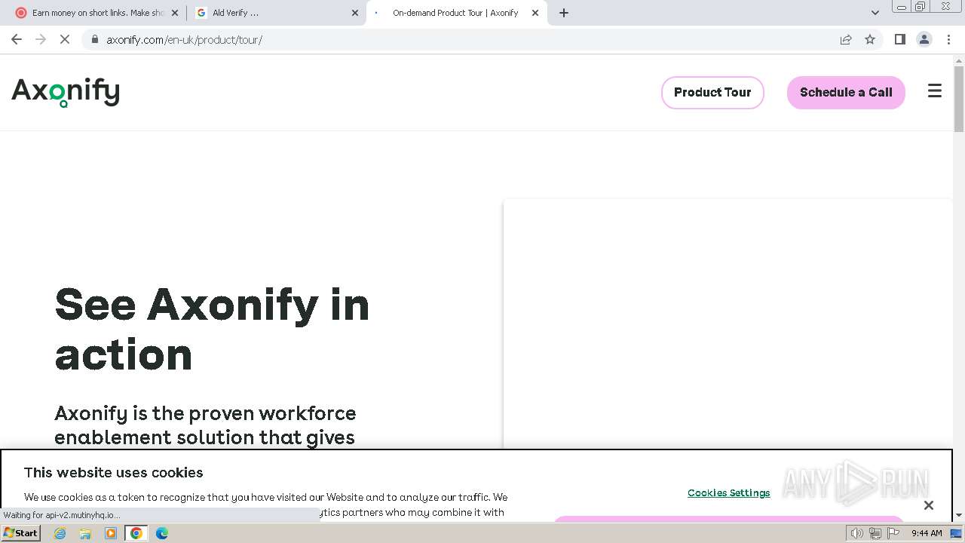Share this page via the share icon
965x543 pixels.
(846, 39)
